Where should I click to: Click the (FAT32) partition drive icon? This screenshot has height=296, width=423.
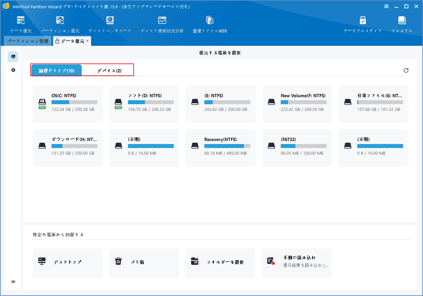pos(271,145)
